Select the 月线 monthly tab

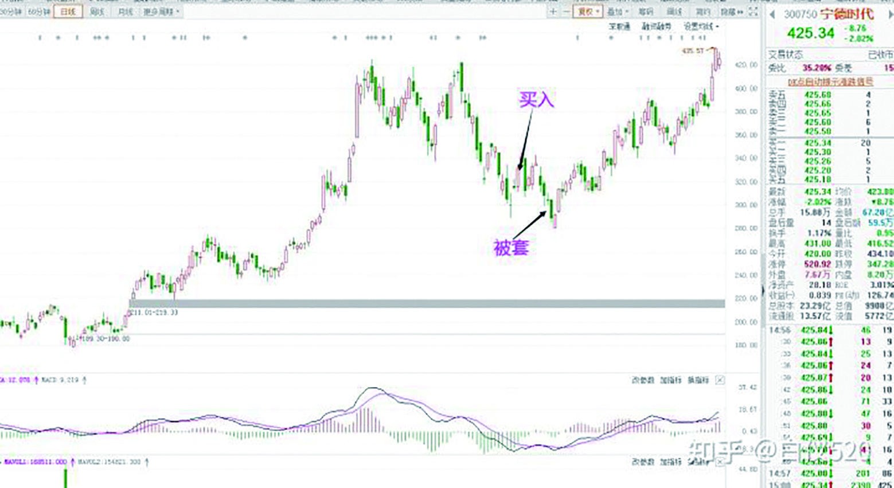[x=125, y=11]
